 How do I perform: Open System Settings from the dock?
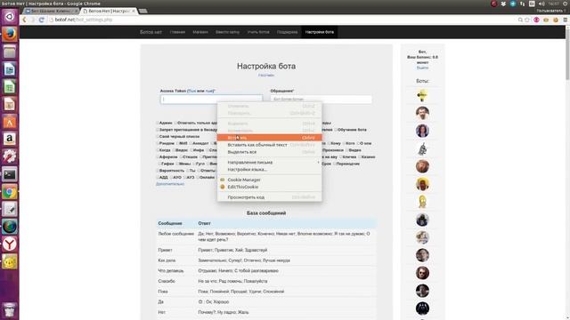(10, 156)
